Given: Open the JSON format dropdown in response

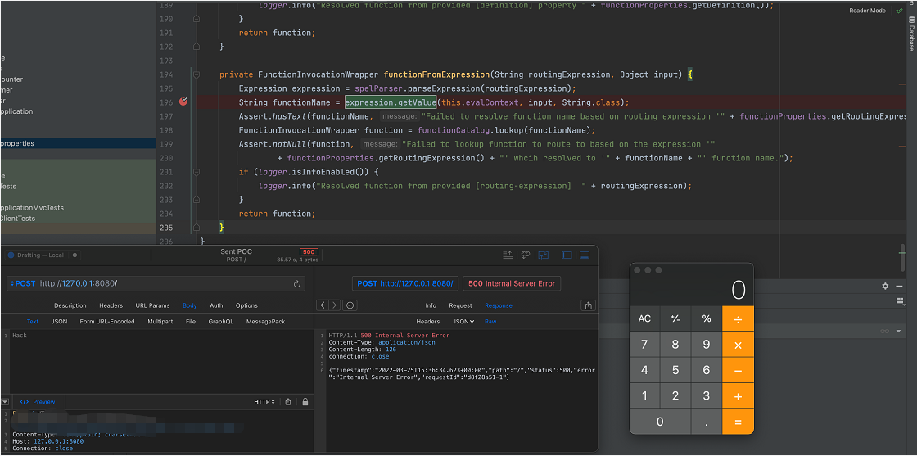Looking at the screenshot, I should pyautogui.click(x=463, y=322).
